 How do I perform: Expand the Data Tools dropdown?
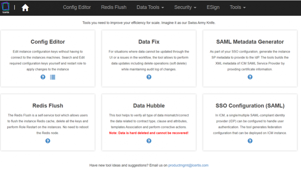point(150,7)
